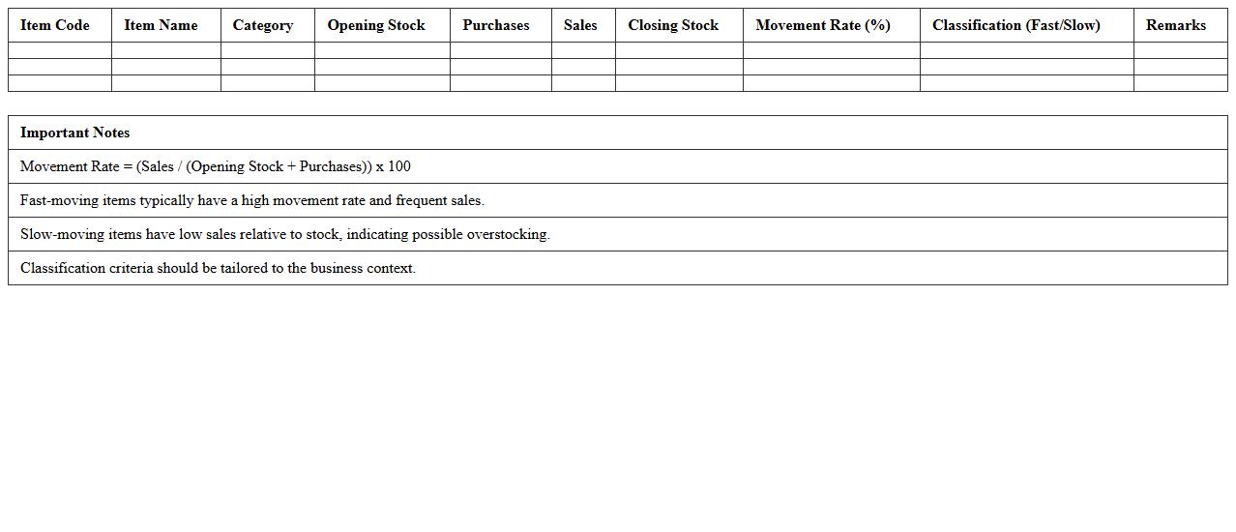
Task: Select the Remarks column header
Action: tap(1176, 25)
